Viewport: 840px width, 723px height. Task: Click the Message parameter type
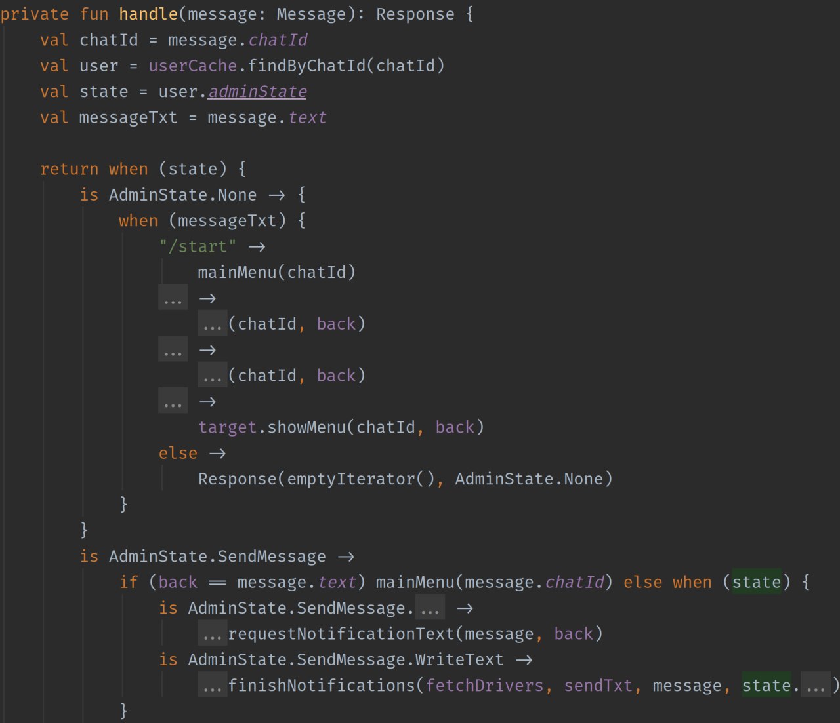(x=311, y=14)
